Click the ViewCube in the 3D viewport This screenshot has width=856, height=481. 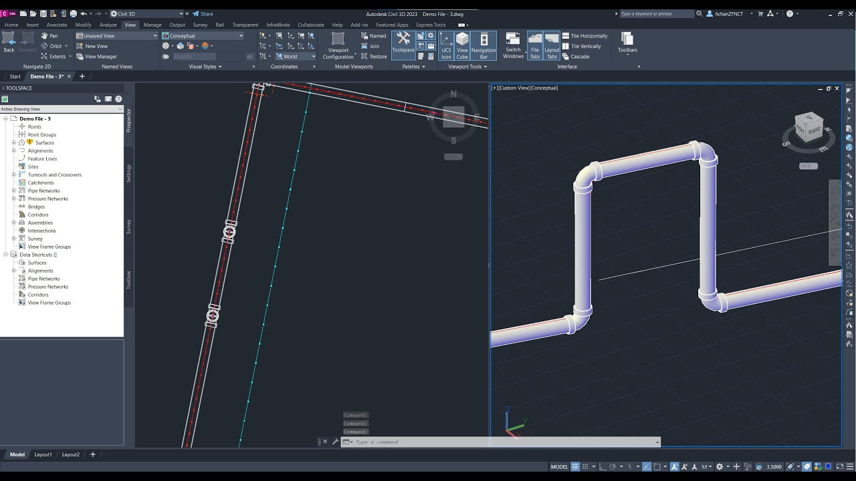tap(809, 128)
